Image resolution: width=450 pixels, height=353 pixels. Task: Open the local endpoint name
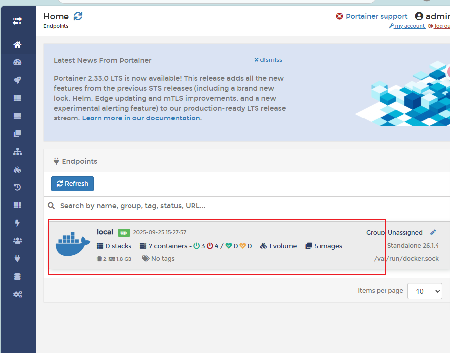[105, 232]
